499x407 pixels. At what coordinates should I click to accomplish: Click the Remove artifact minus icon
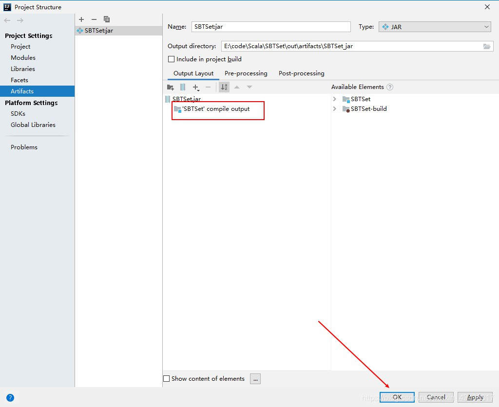pos(94,19)
